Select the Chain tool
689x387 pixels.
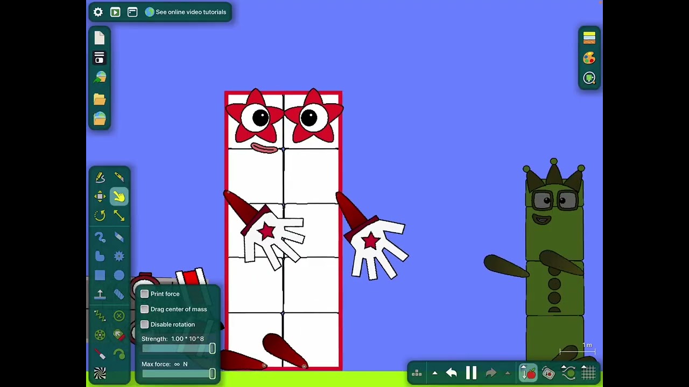100,237
